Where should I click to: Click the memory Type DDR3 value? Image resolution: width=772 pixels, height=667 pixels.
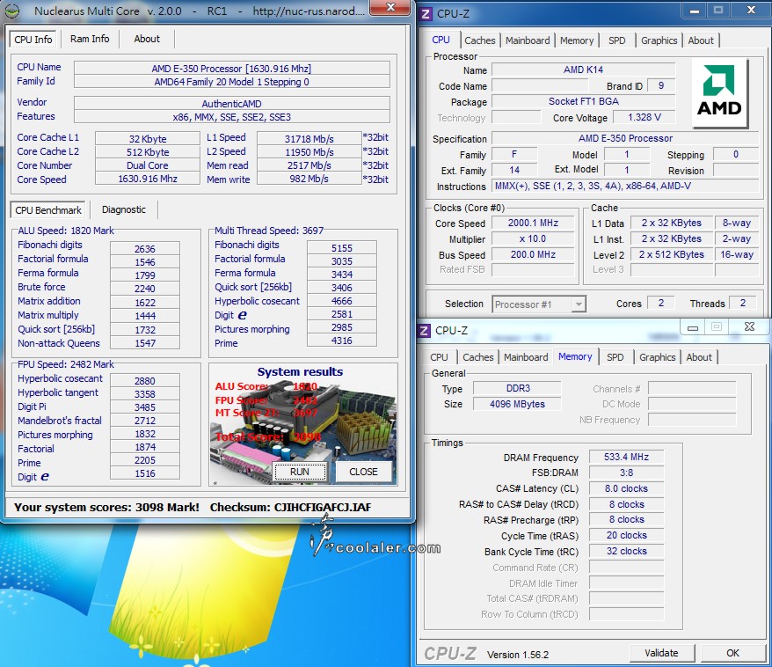[517, 388]
